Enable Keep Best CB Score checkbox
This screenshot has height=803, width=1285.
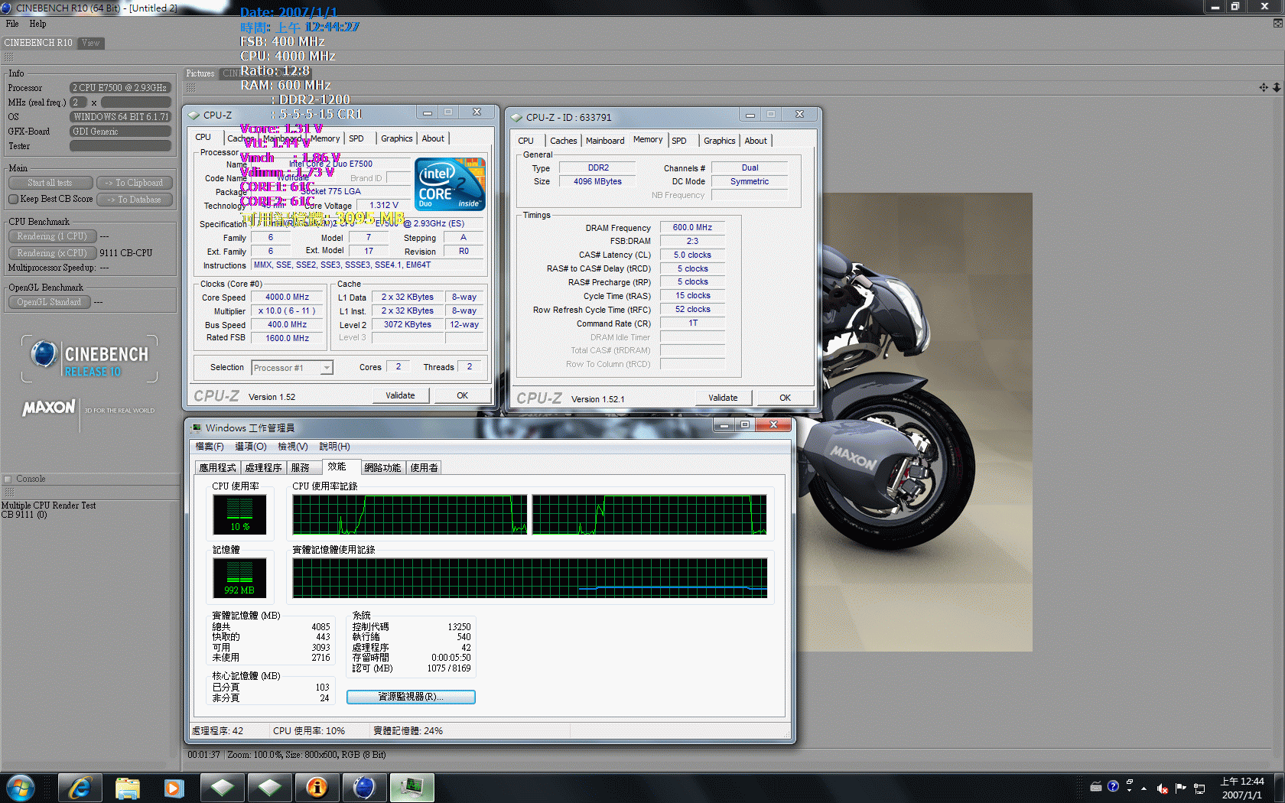point(13,199)
